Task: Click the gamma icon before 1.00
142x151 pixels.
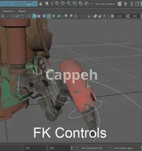Action: (x=128, y=16)
